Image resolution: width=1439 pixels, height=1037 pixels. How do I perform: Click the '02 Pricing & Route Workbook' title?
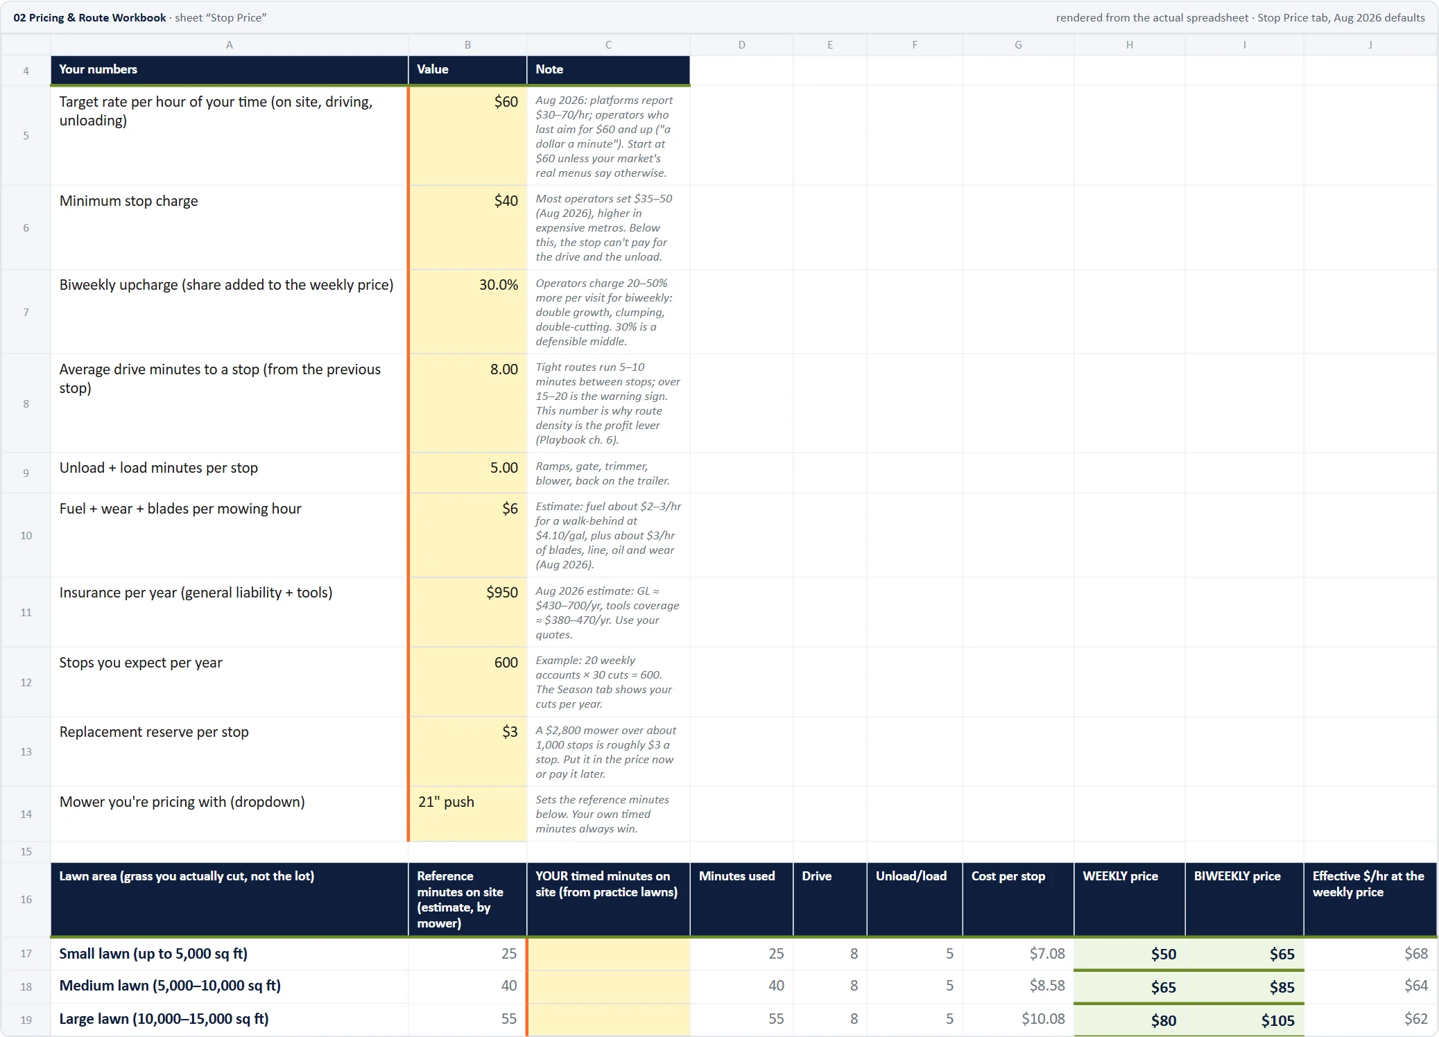pos(90,17)
